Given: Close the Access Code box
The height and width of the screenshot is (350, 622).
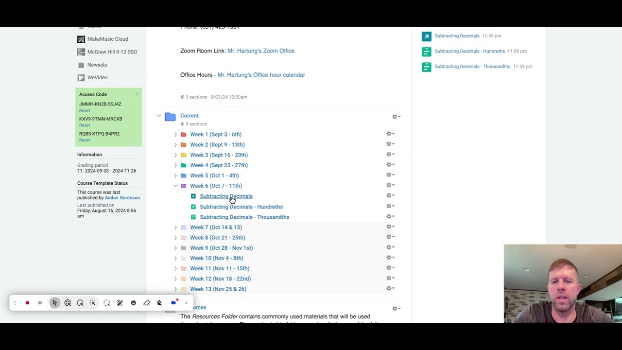Looking at the screenshot, I should click(x=137, y=94).
